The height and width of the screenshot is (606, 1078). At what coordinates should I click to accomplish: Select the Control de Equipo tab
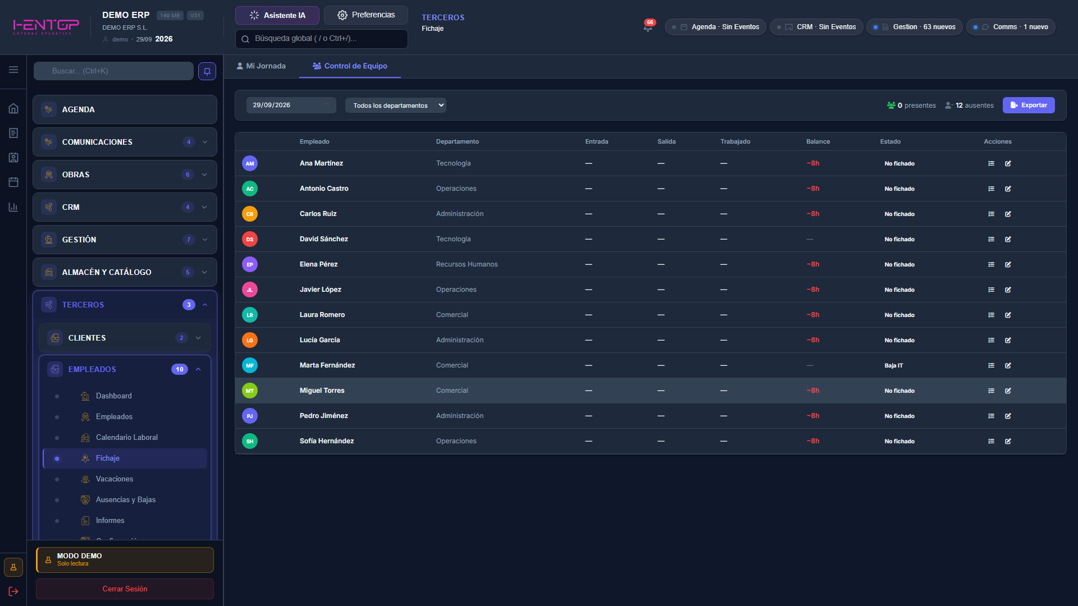click(x=350, y=66)
